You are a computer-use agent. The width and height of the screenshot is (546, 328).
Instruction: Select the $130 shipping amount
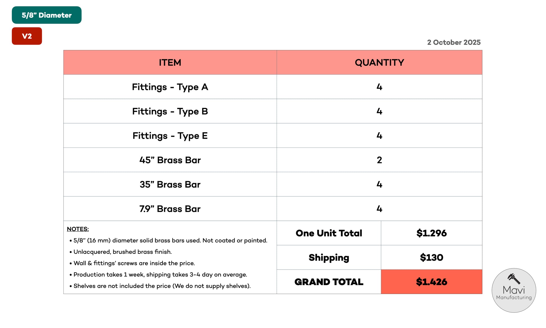432,258
